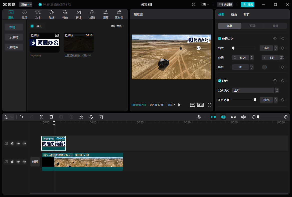Viewport: 292px width, 197px height.
Task: Click the microphone voiceover record icon
Action: click(x=199, y=117)
